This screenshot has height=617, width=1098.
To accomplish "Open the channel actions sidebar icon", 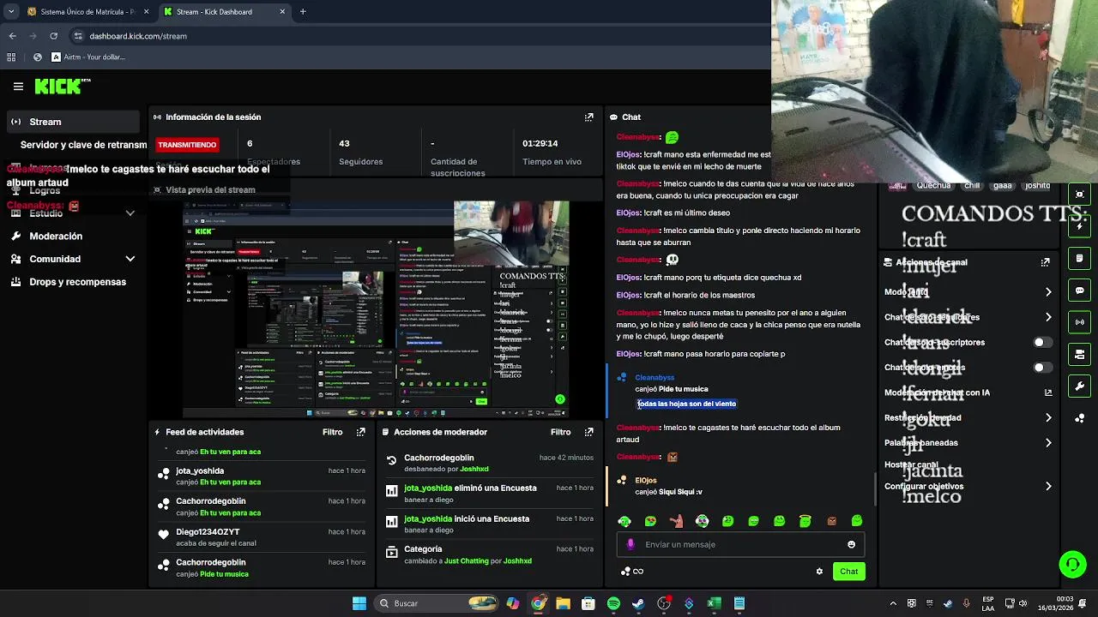I will tap(1080, 354).
